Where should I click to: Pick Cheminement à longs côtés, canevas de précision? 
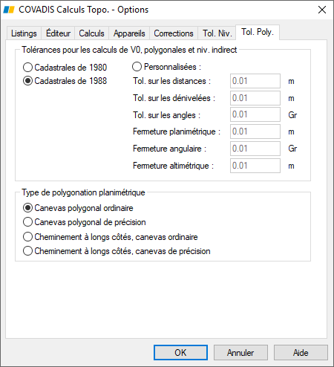pos(117,251)
